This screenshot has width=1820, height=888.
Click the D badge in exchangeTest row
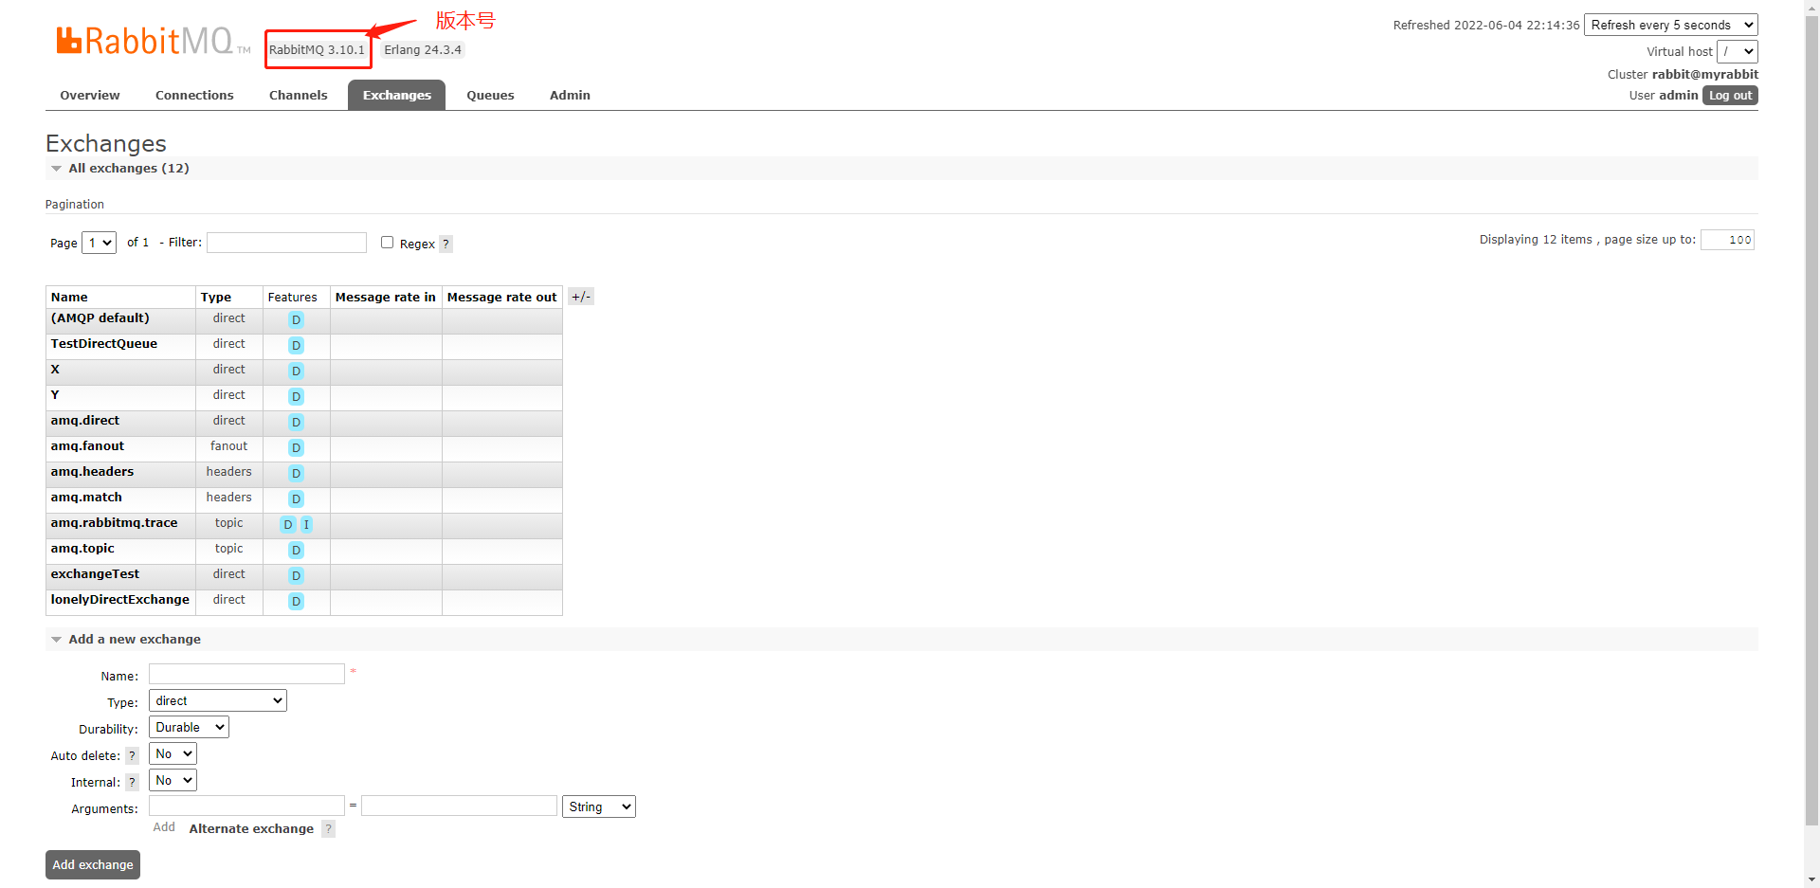coord(296,576)
